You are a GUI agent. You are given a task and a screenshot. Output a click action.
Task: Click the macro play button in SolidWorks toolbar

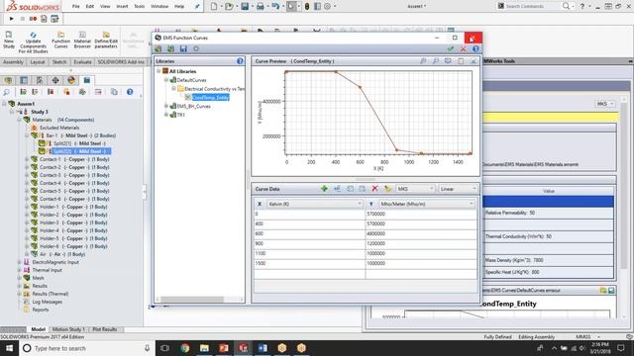pyautogui.click(x=11, y=19)
